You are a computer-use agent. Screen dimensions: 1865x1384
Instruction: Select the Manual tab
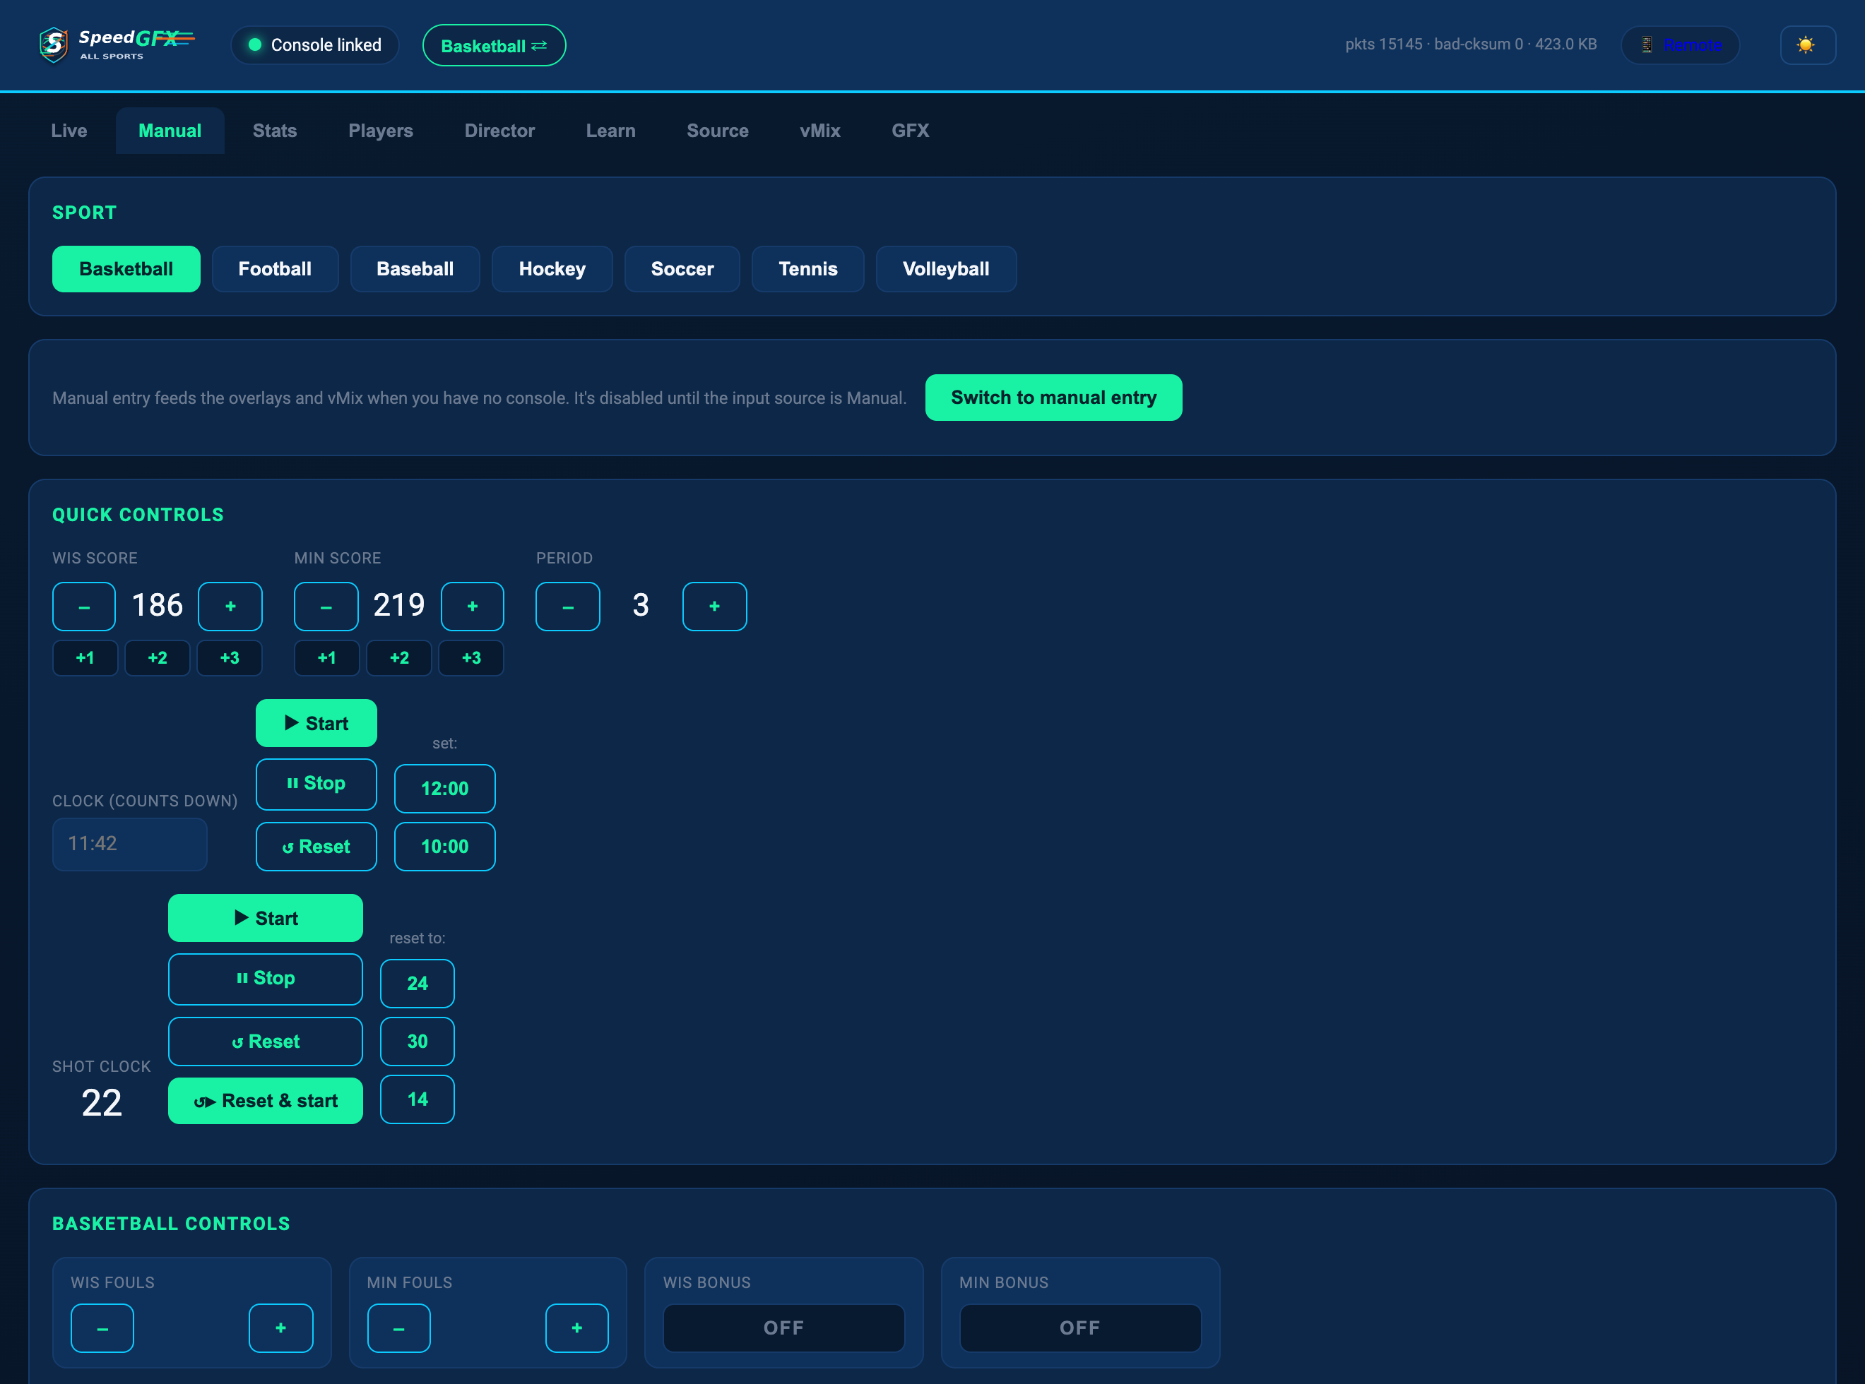click(x=170, y=131)
